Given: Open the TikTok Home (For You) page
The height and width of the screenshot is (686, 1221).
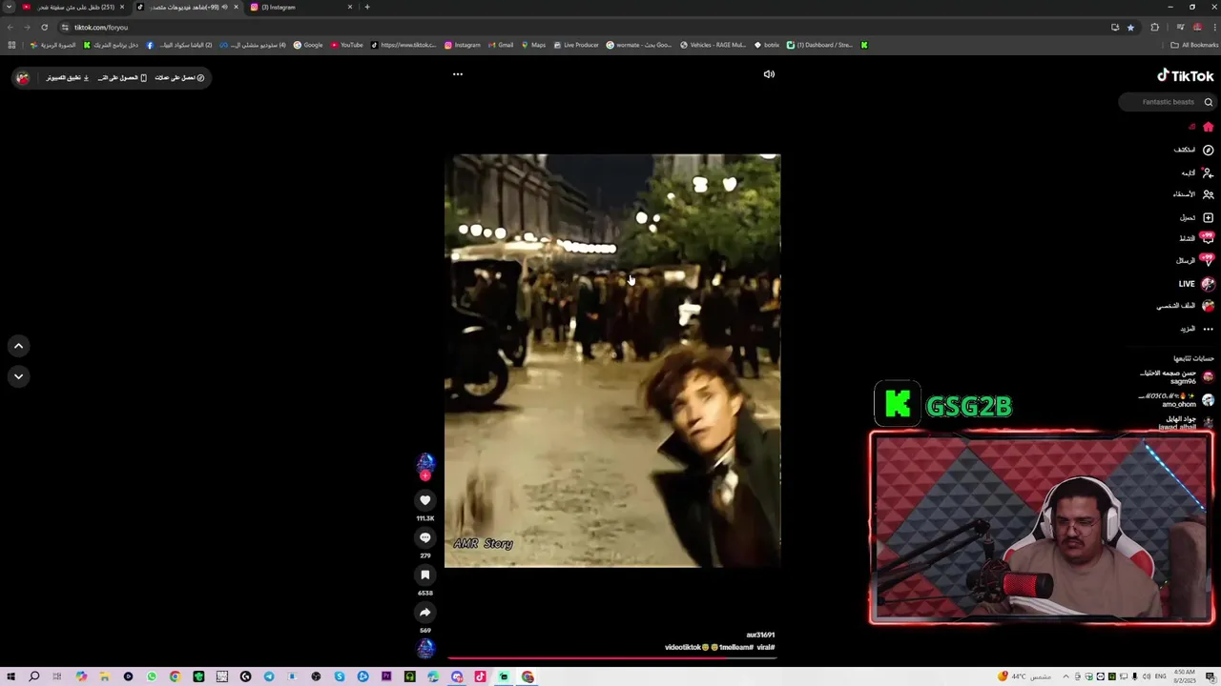Looking at the screenshot, I should point(1208,127).
